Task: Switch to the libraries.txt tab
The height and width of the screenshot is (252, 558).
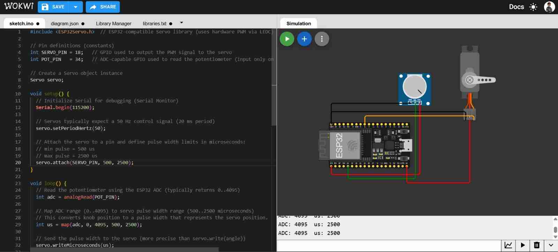Action: point(158,23)
